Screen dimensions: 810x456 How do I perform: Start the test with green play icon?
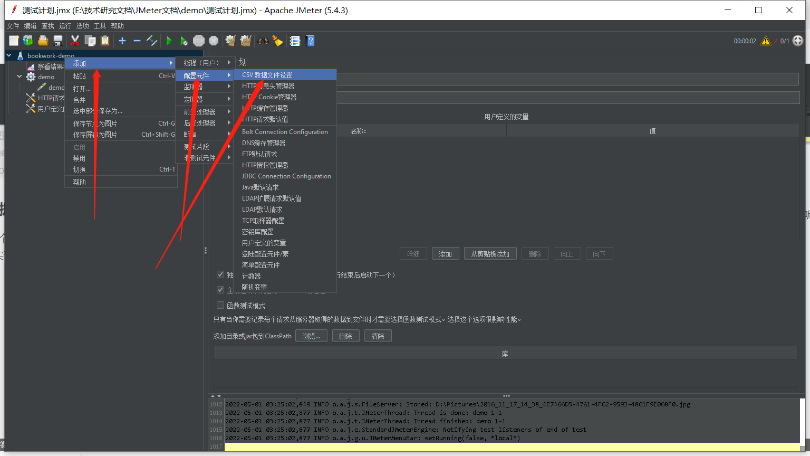[x=169, y=41]
